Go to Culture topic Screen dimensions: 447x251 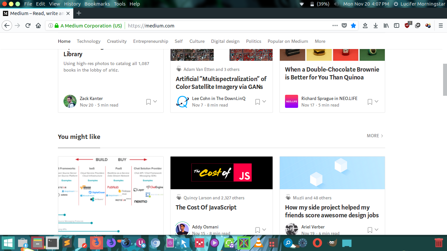pyautogui.click(x=197, y=41)
